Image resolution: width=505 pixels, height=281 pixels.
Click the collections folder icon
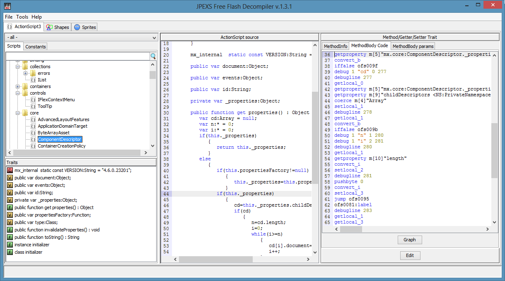(25, 67)
